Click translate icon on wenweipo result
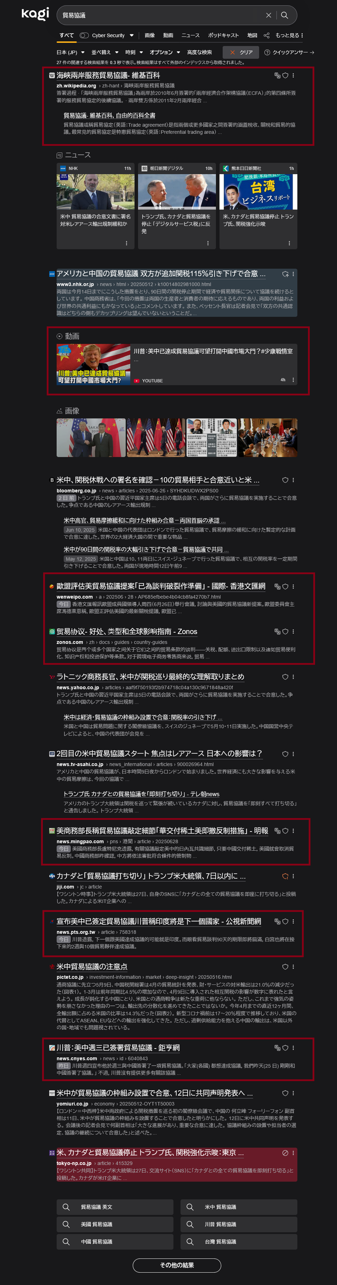This screenshot has width=337, height=1285. [278, 587]
